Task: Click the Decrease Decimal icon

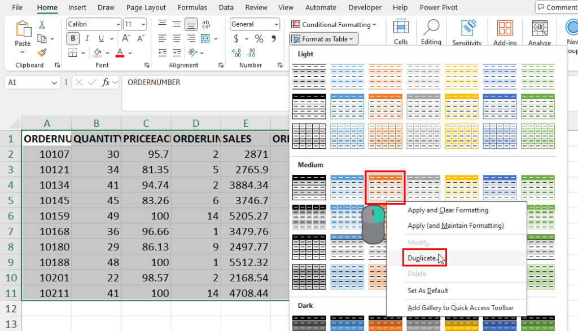Action: point(251,53)
